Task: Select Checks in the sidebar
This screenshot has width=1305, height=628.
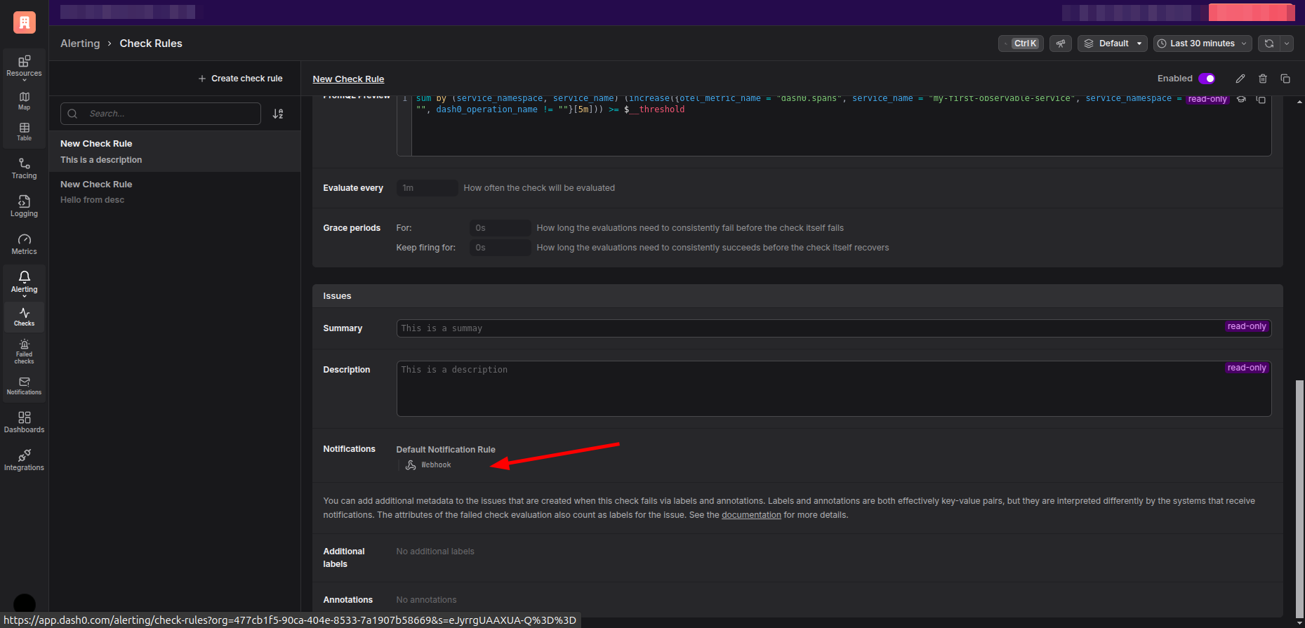Action: [24, 317]
